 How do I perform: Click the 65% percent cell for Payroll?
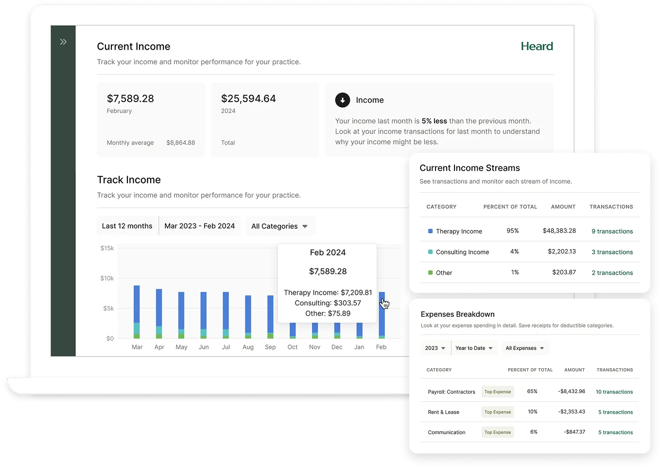click(532, 391)
